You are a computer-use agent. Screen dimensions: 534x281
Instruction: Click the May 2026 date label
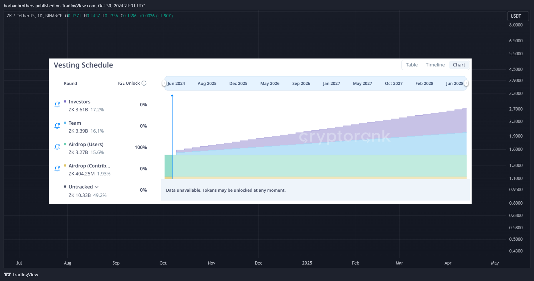click(x=270, y=83)
